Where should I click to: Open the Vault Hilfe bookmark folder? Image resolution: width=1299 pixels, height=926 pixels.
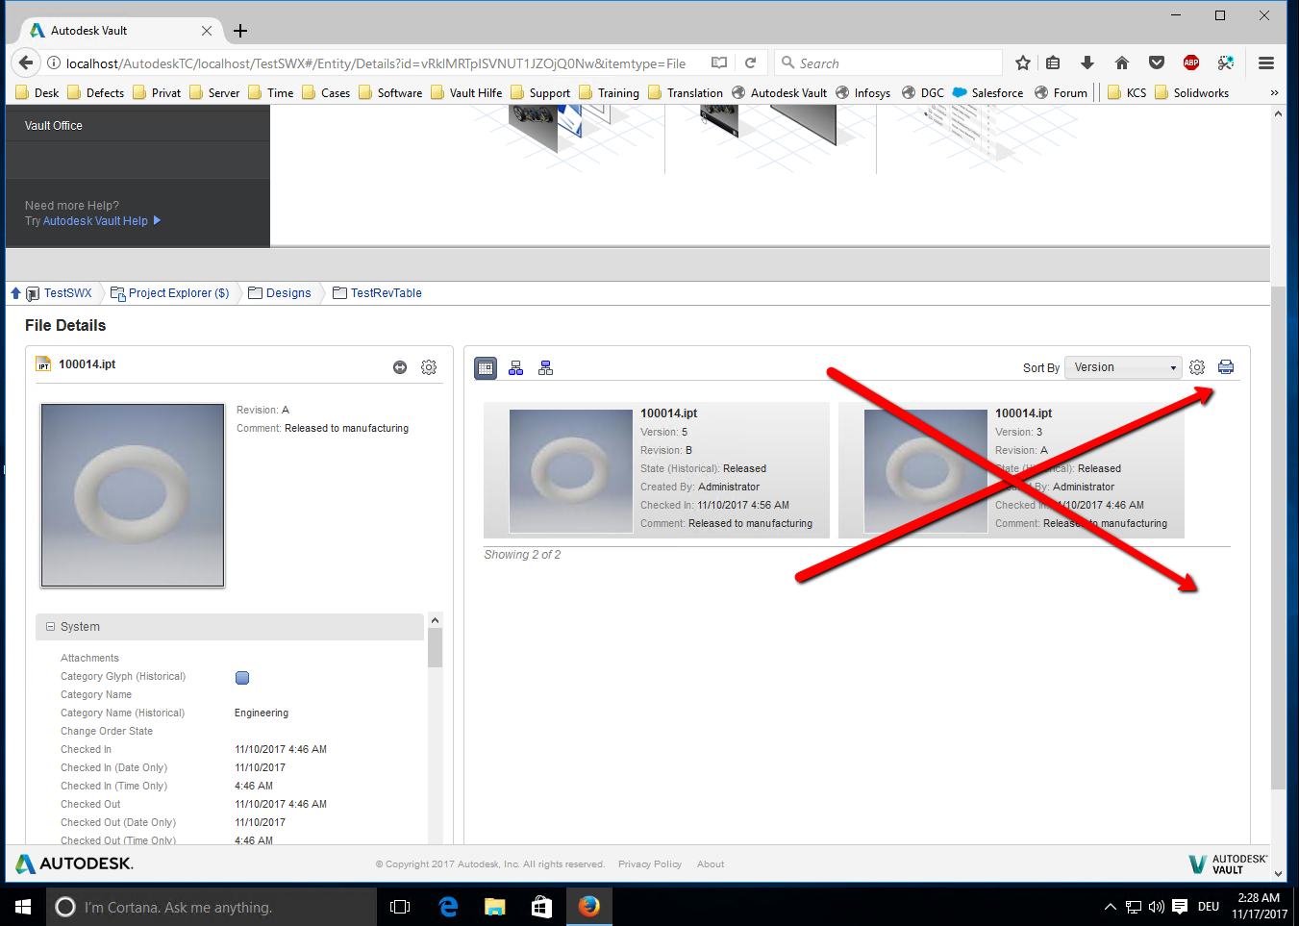466,93
